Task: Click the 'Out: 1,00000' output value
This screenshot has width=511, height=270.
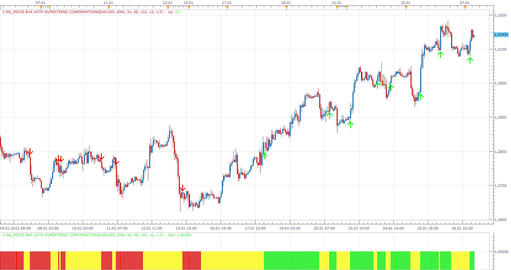Action: click(179, 235)
